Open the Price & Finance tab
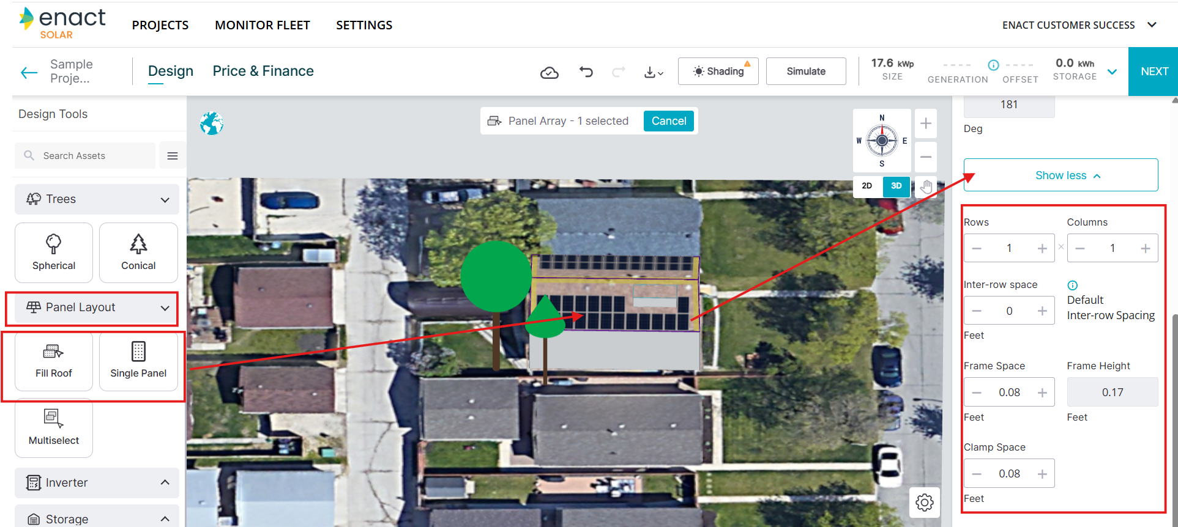 pyautogui.click(x=263, y=71)
